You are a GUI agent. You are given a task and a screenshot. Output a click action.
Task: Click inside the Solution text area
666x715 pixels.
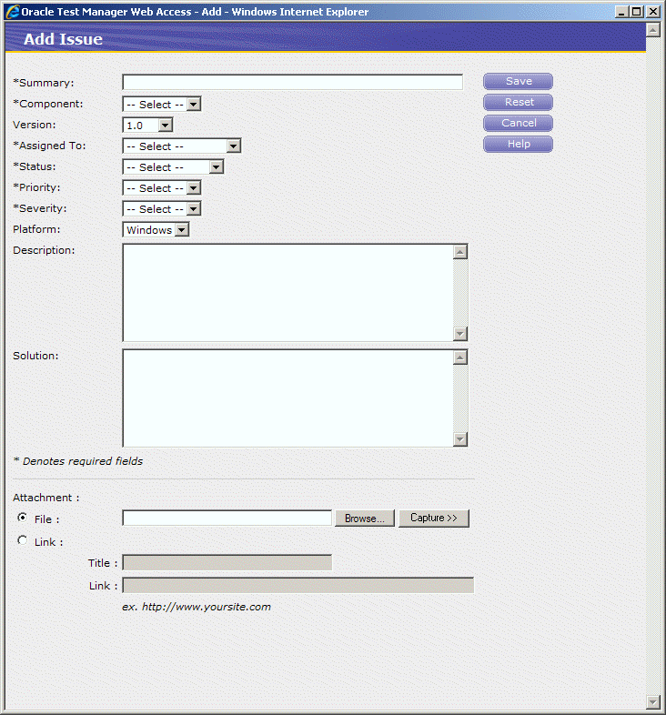288,398
